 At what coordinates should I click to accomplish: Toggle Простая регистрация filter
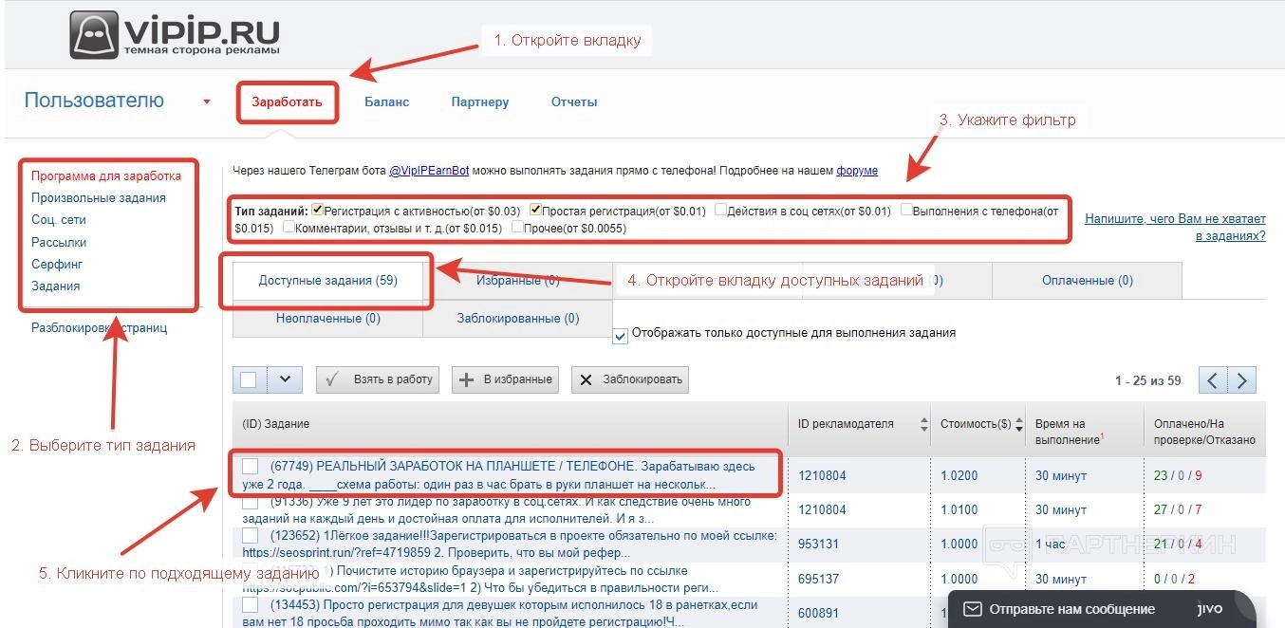(535, 210)
